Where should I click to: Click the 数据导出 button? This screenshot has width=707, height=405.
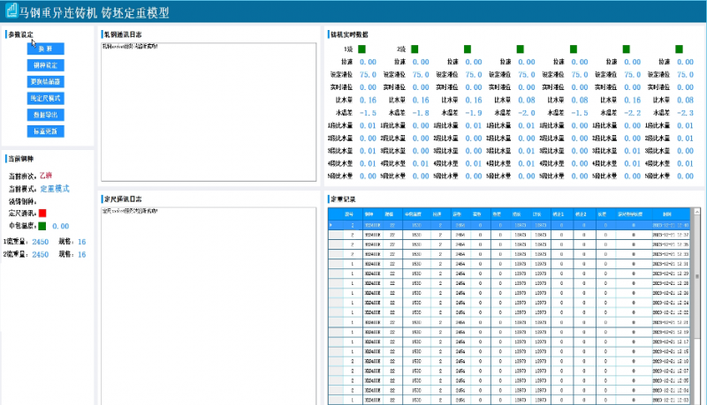[44, 115]
